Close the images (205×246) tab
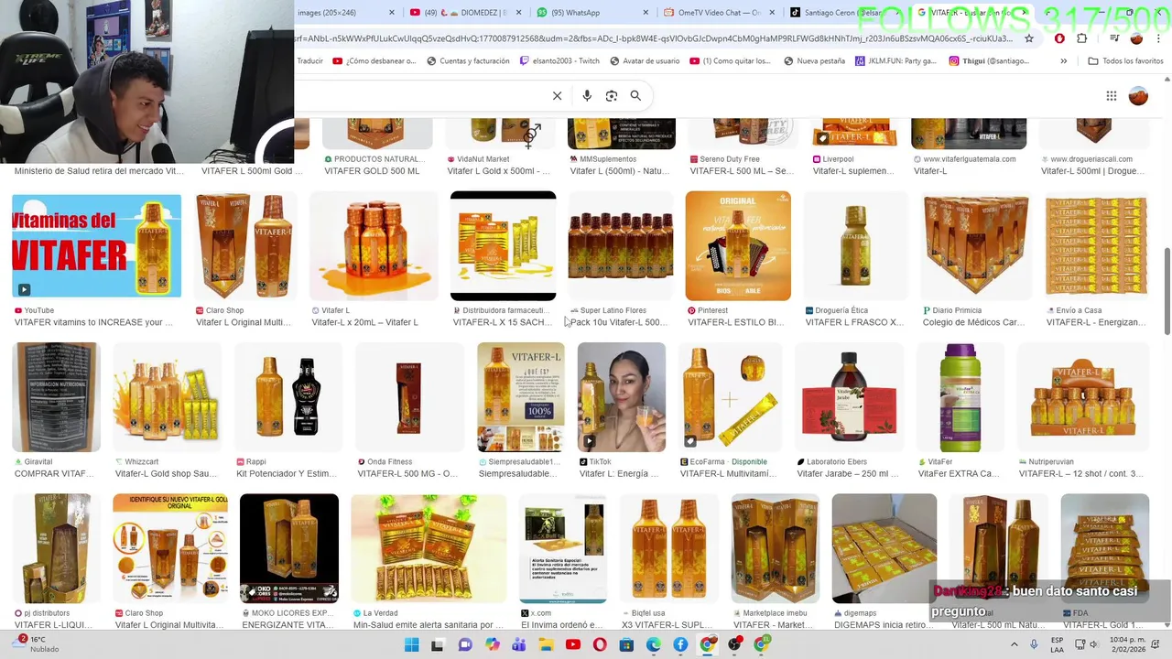This screenshot has width=1172, height=659. (392, 13)
